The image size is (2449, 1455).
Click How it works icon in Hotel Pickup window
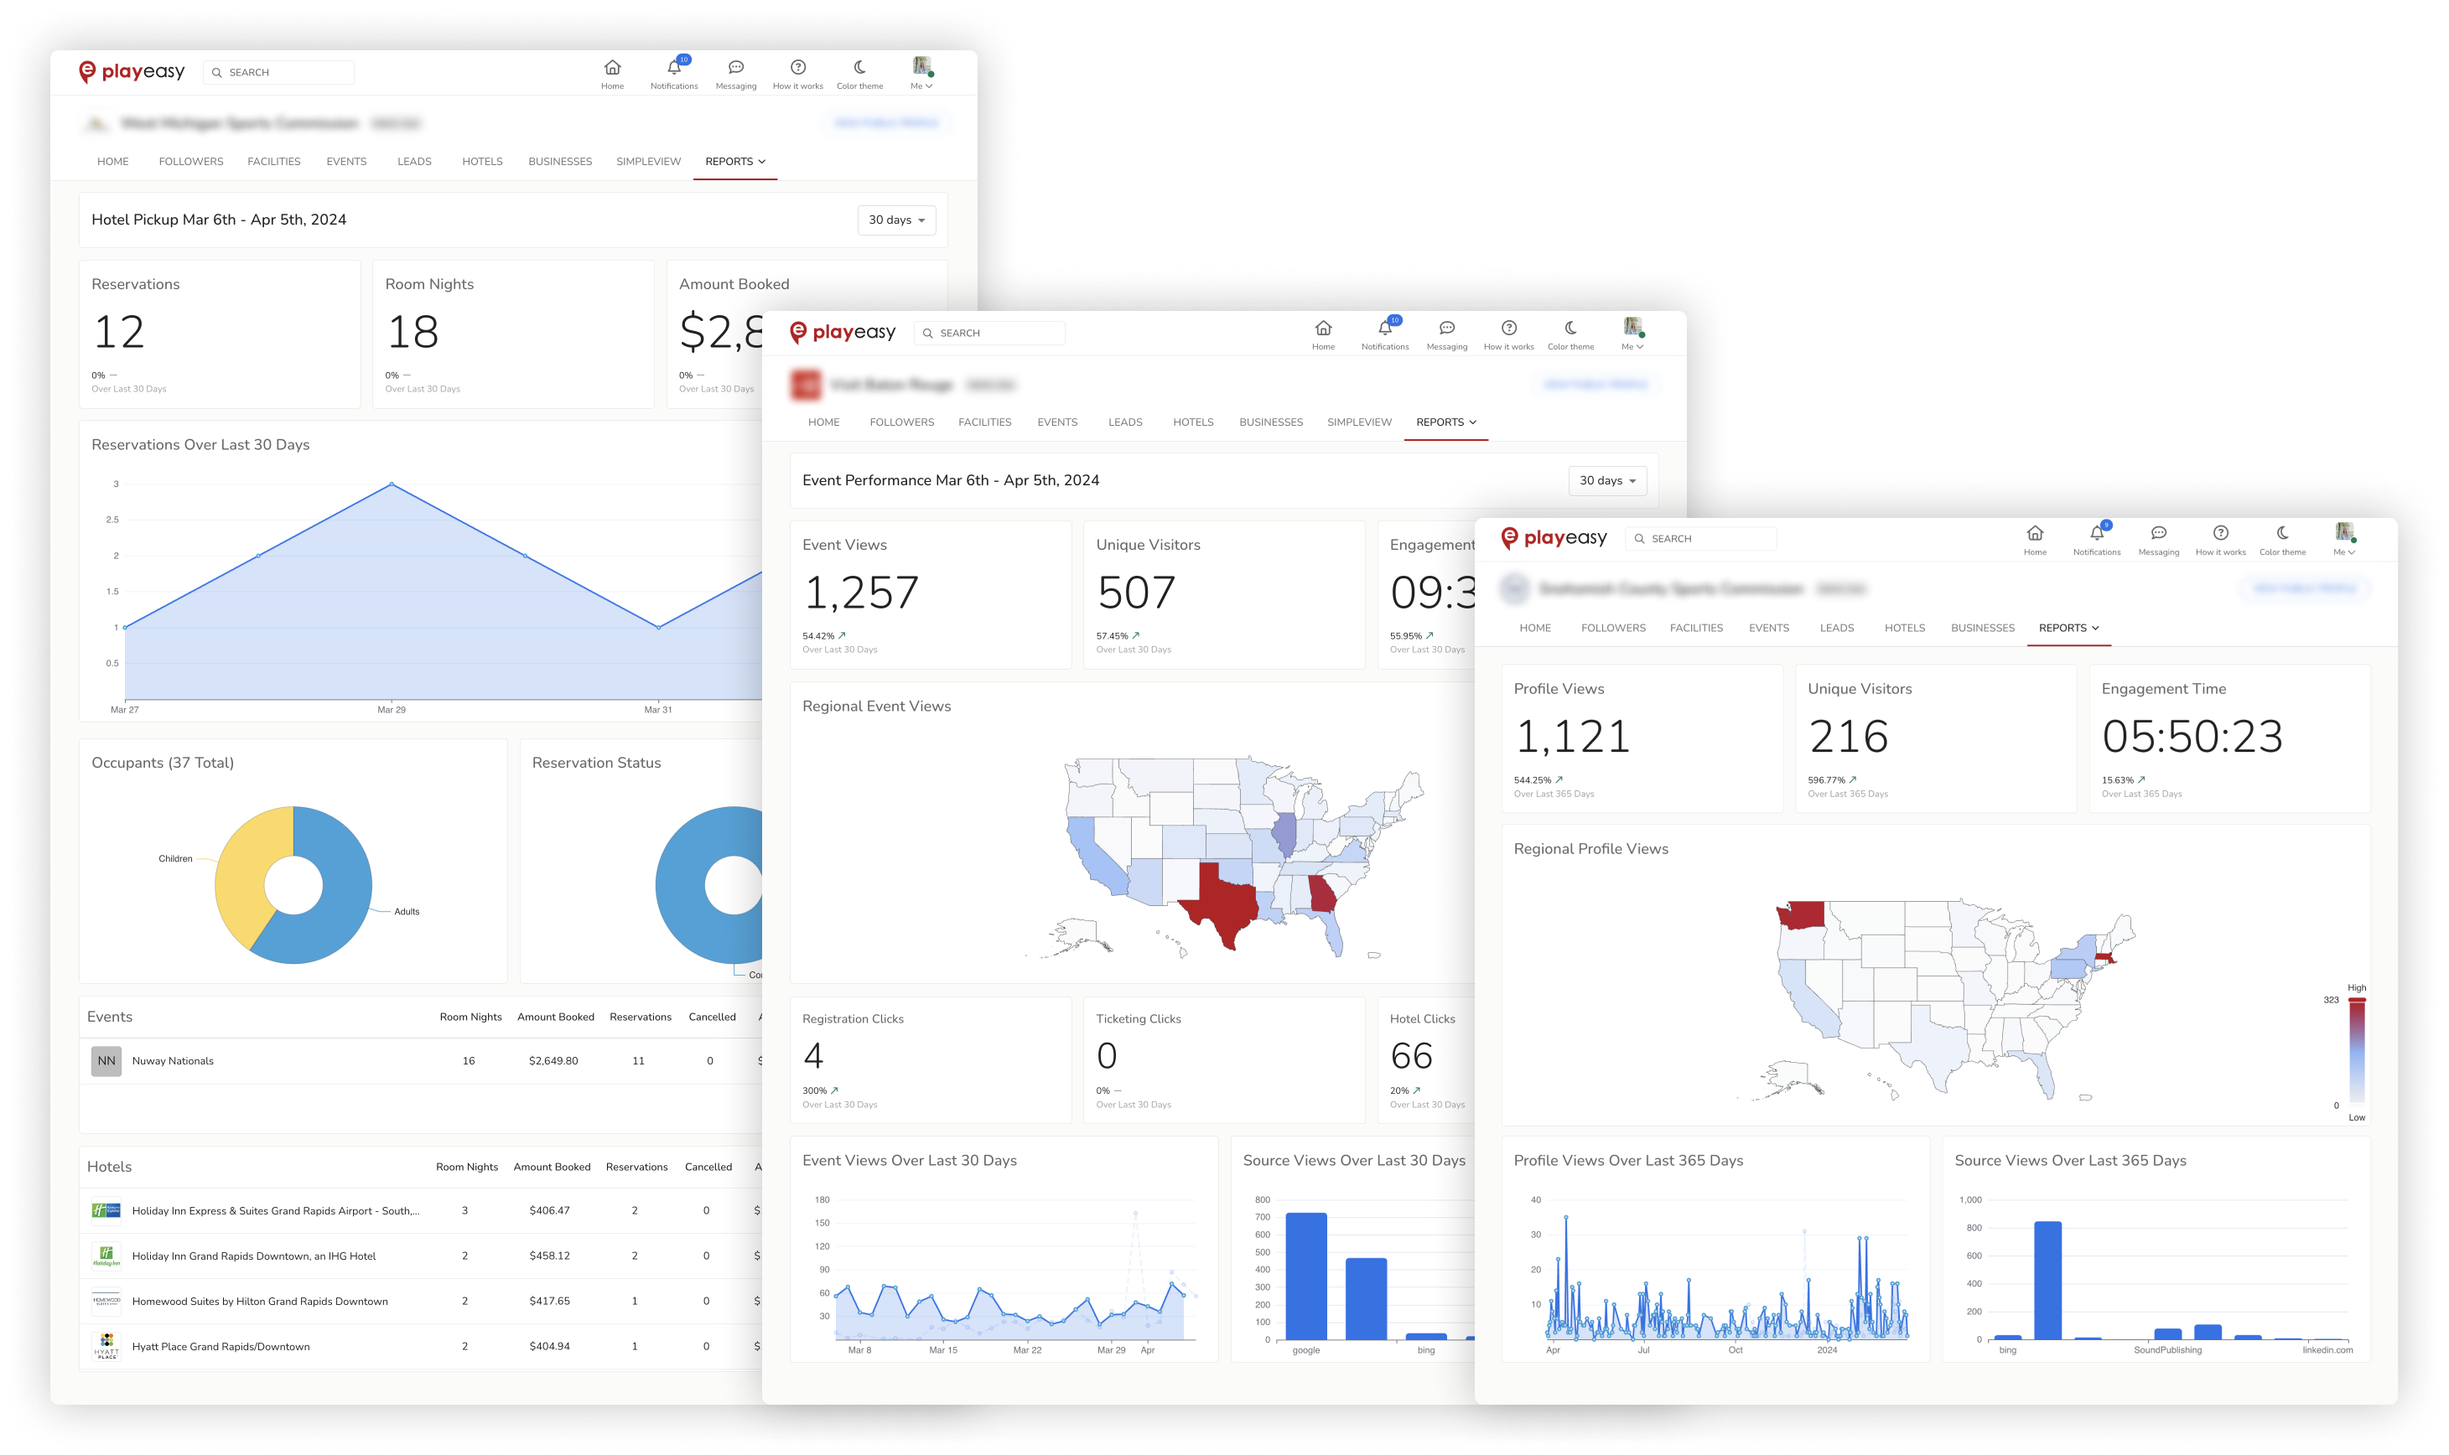tap(797, 68)
